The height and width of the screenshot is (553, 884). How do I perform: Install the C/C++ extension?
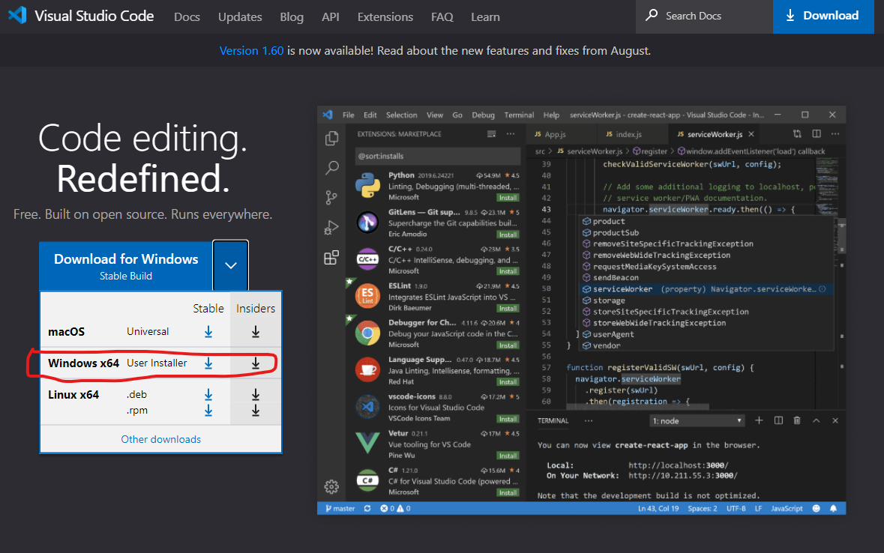click(508, 272)
